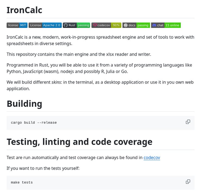Click the italic word skins
The height and width of the screenshot is (191, 200).
click(x=56, y=82)
